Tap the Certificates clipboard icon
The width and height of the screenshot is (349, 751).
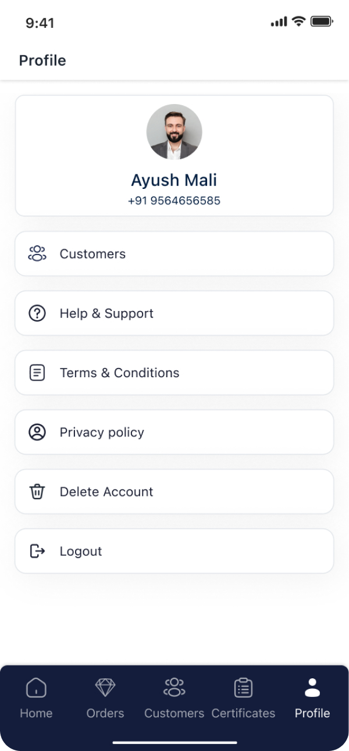pyautogui.click(x=243, y=688)
